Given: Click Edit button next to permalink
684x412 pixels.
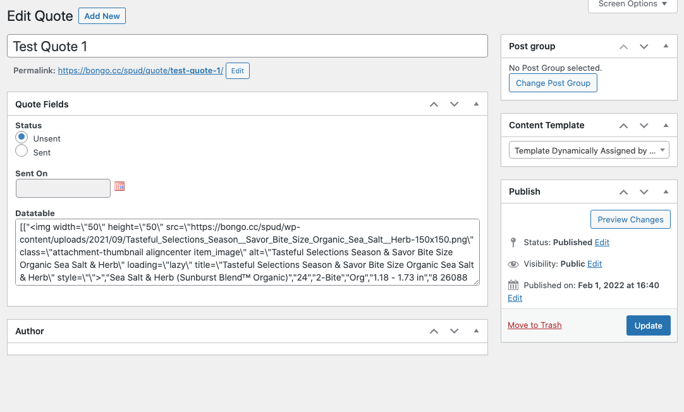Looking at the screenshot, I should point(237,71).
